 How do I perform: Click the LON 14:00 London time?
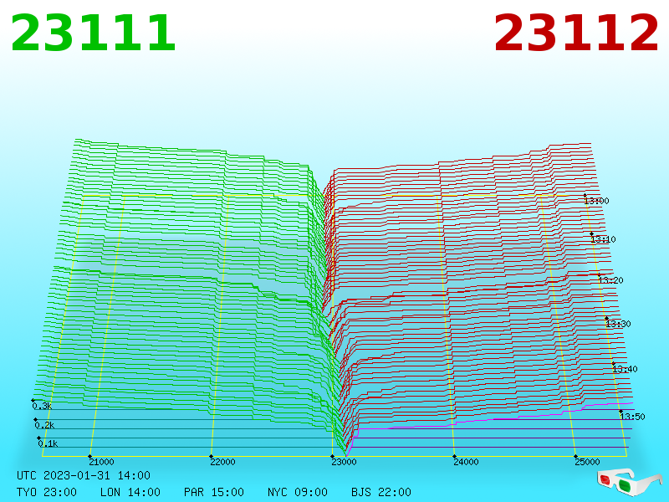pos(130,492)
